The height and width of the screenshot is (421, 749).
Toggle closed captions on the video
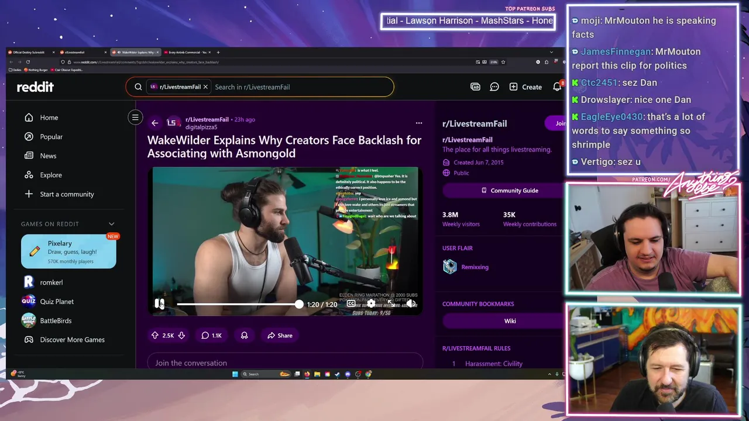[351, 303]
